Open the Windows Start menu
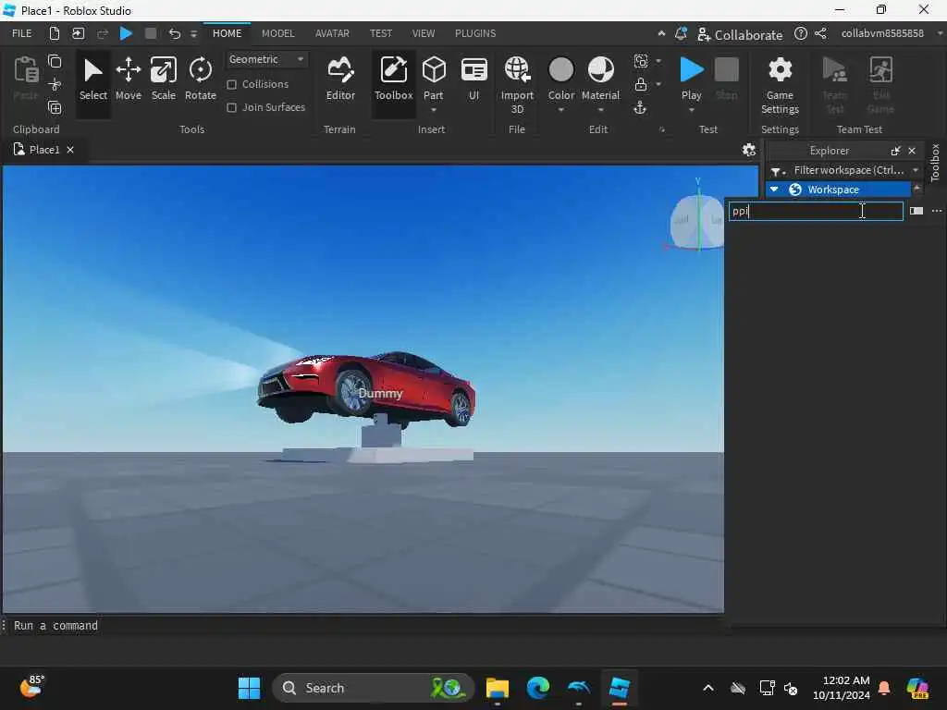Screen dimensions: 947x710 249,688
